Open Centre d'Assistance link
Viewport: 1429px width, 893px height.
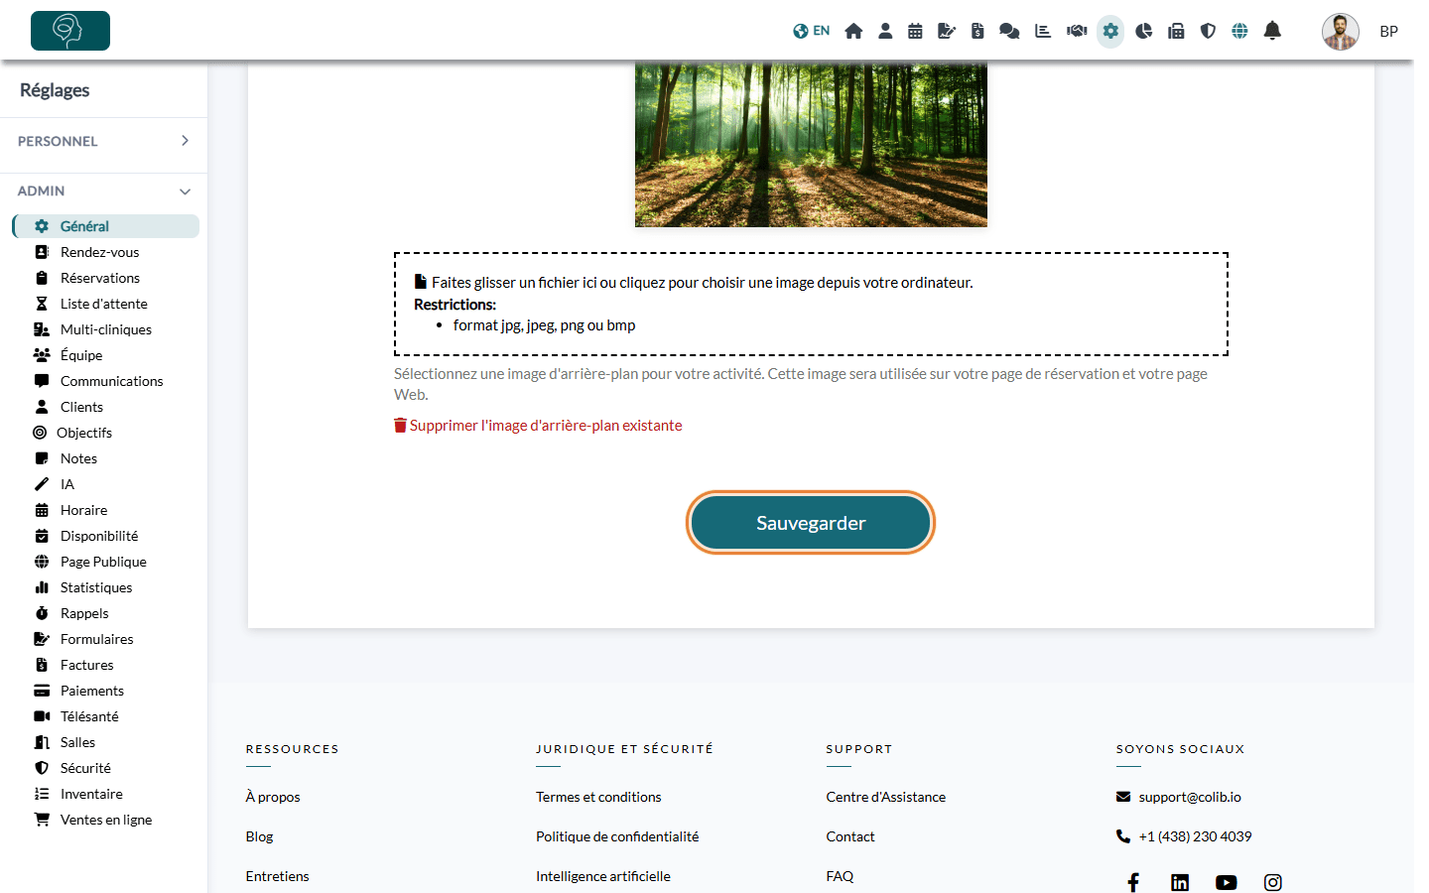(886, 797)
